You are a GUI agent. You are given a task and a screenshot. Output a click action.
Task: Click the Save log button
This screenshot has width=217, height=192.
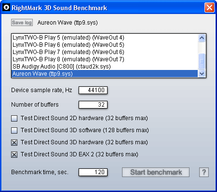[22, 23]
